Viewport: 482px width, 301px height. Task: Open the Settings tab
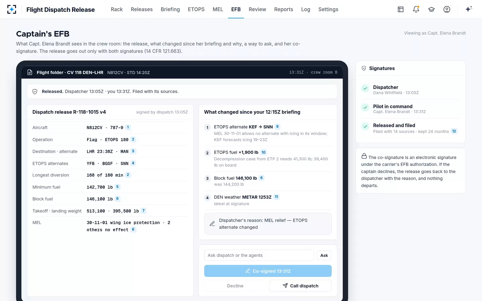tap(328, 9)
